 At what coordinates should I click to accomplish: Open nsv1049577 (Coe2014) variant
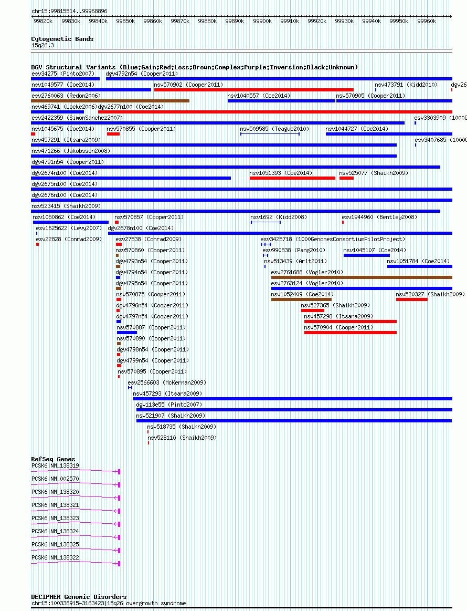click(x=63, y=85)
